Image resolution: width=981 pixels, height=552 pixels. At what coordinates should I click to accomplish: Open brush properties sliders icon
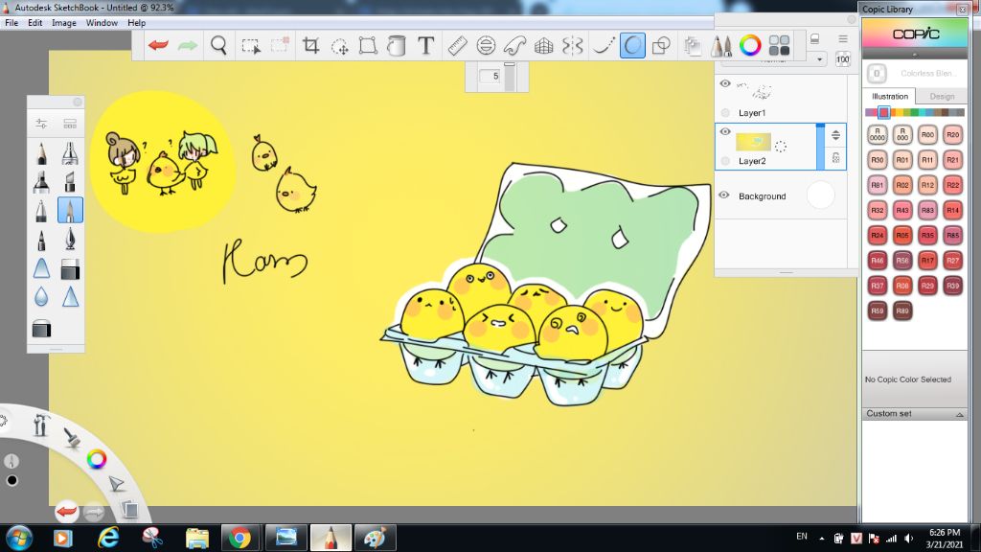point(41,124)
